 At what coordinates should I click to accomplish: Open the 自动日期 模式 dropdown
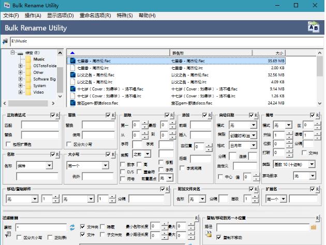pyautogui.click(x=243, y=125)
